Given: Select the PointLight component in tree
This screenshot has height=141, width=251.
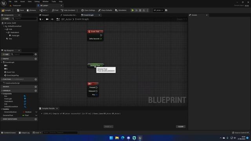Looking at the screenshot, I should 15,36.
